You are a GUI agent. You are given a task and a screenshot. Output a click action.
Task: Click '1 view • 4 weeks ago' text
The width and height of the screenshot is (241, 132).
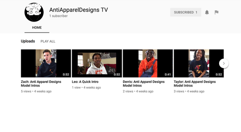point(86,88)
